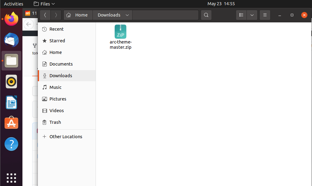Viewport: 312px width, 186px height.
Task: Open Help from the dock
Action: [x=11, y=144]
